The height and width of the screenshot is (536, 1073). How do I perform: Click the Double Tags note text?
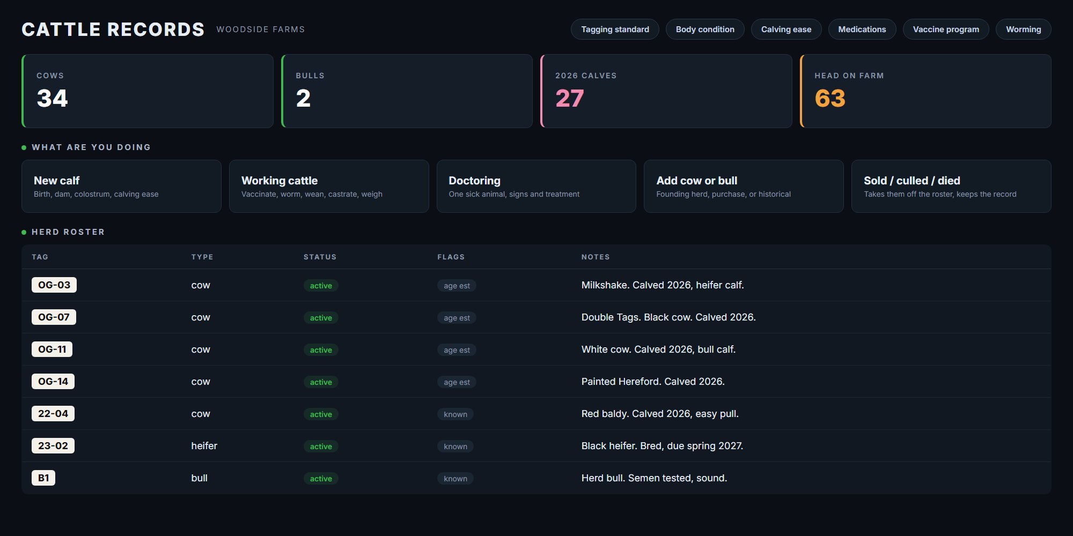pos(668,317)
